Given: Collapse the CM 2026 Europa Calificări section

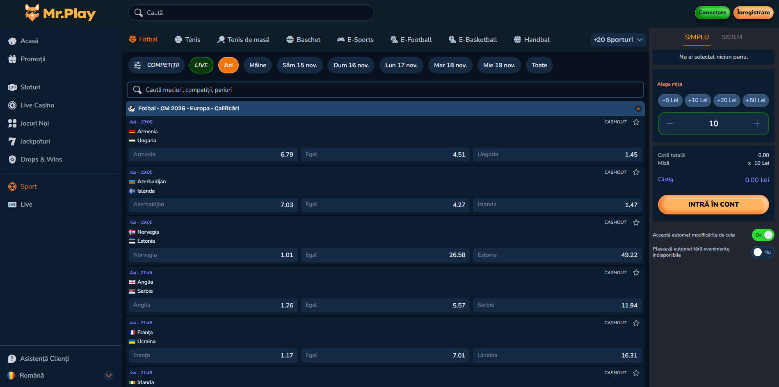Looking at the screenshot, I should tap(638, 109).
